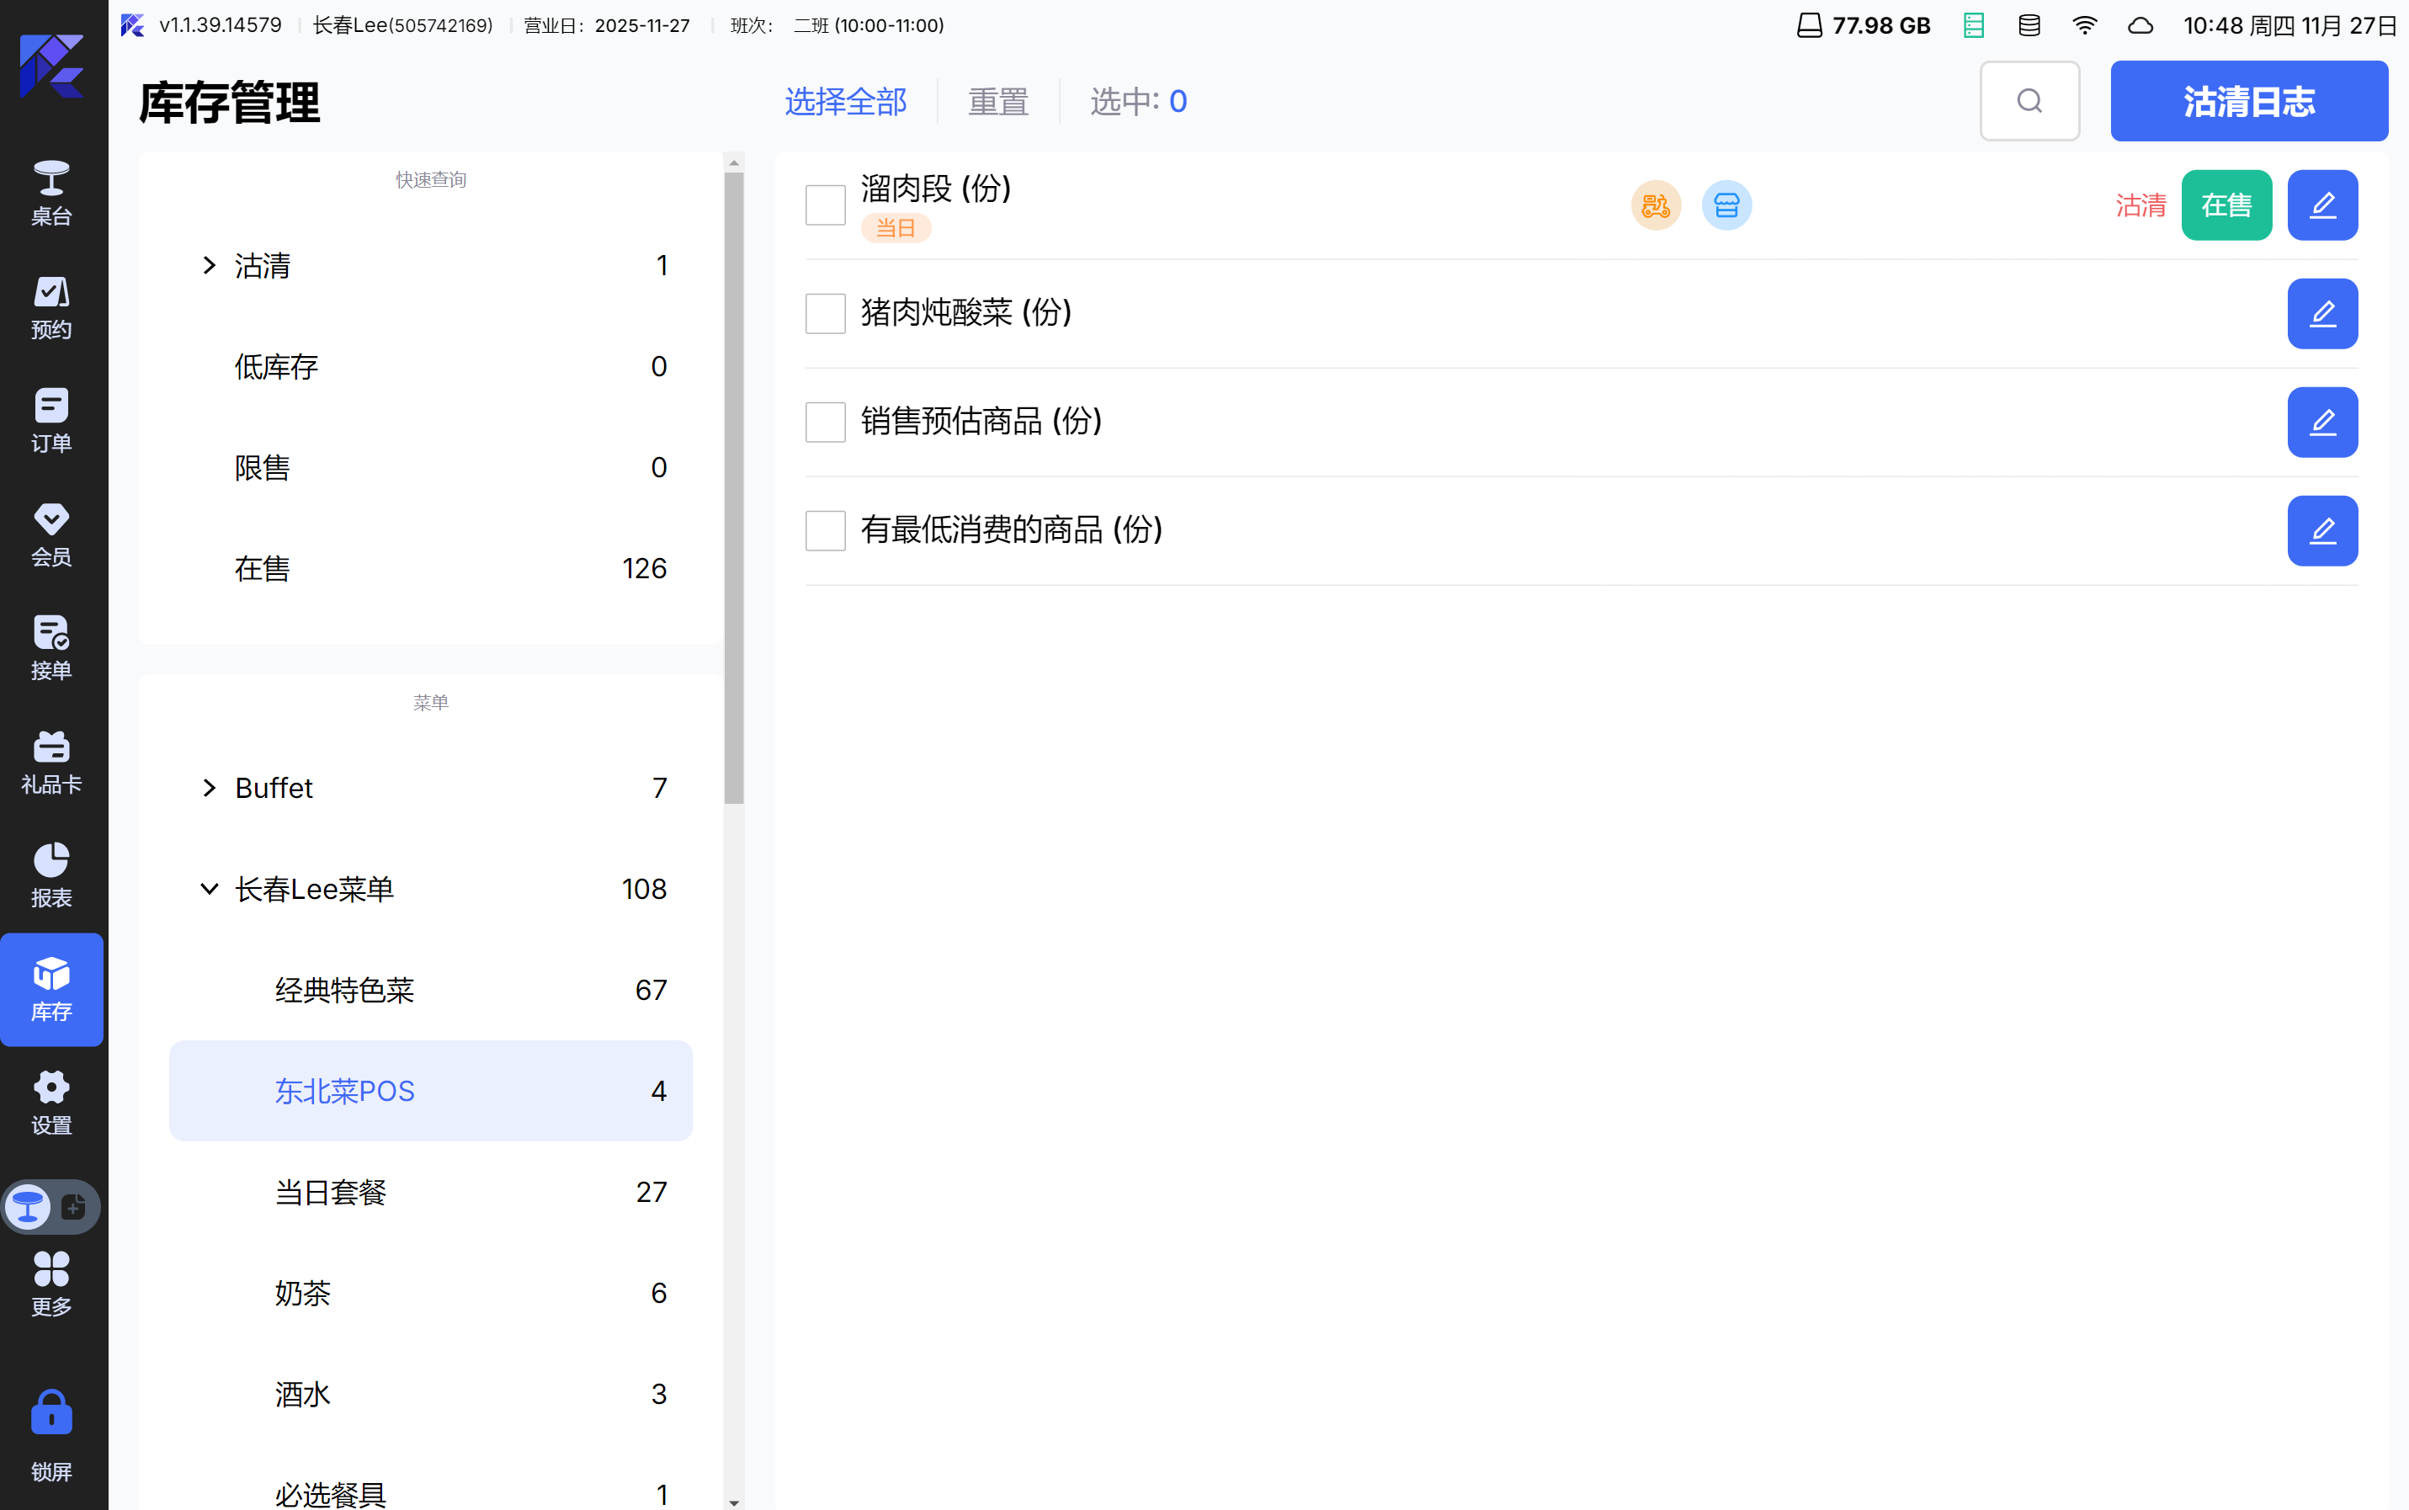Image resolution: width=2409 pixels, height=1510 pixels.
Task: Click the search magnifier button
Action: [x=2029, y=101]
